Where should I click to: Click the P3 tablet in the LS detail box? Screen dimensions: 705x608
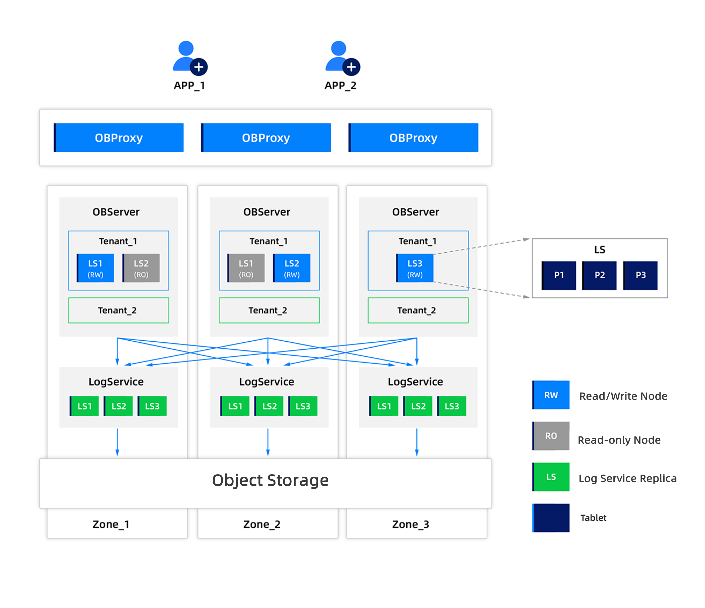[x=640, y=275]
